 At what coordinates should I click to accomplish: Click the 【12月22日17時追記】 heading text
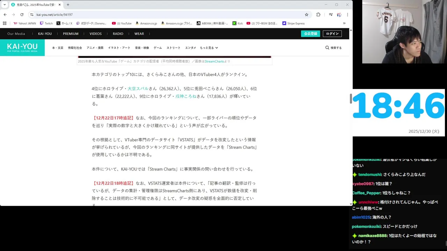pyautogui.click(x=113, y=118)
